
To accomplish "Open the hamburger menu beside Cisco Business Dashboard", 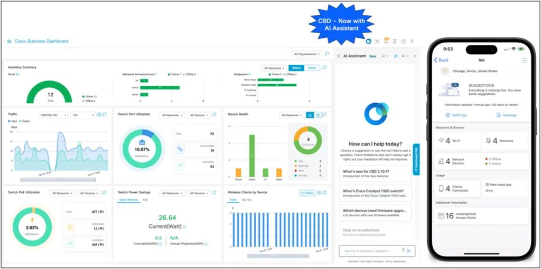I will [10, 41].
